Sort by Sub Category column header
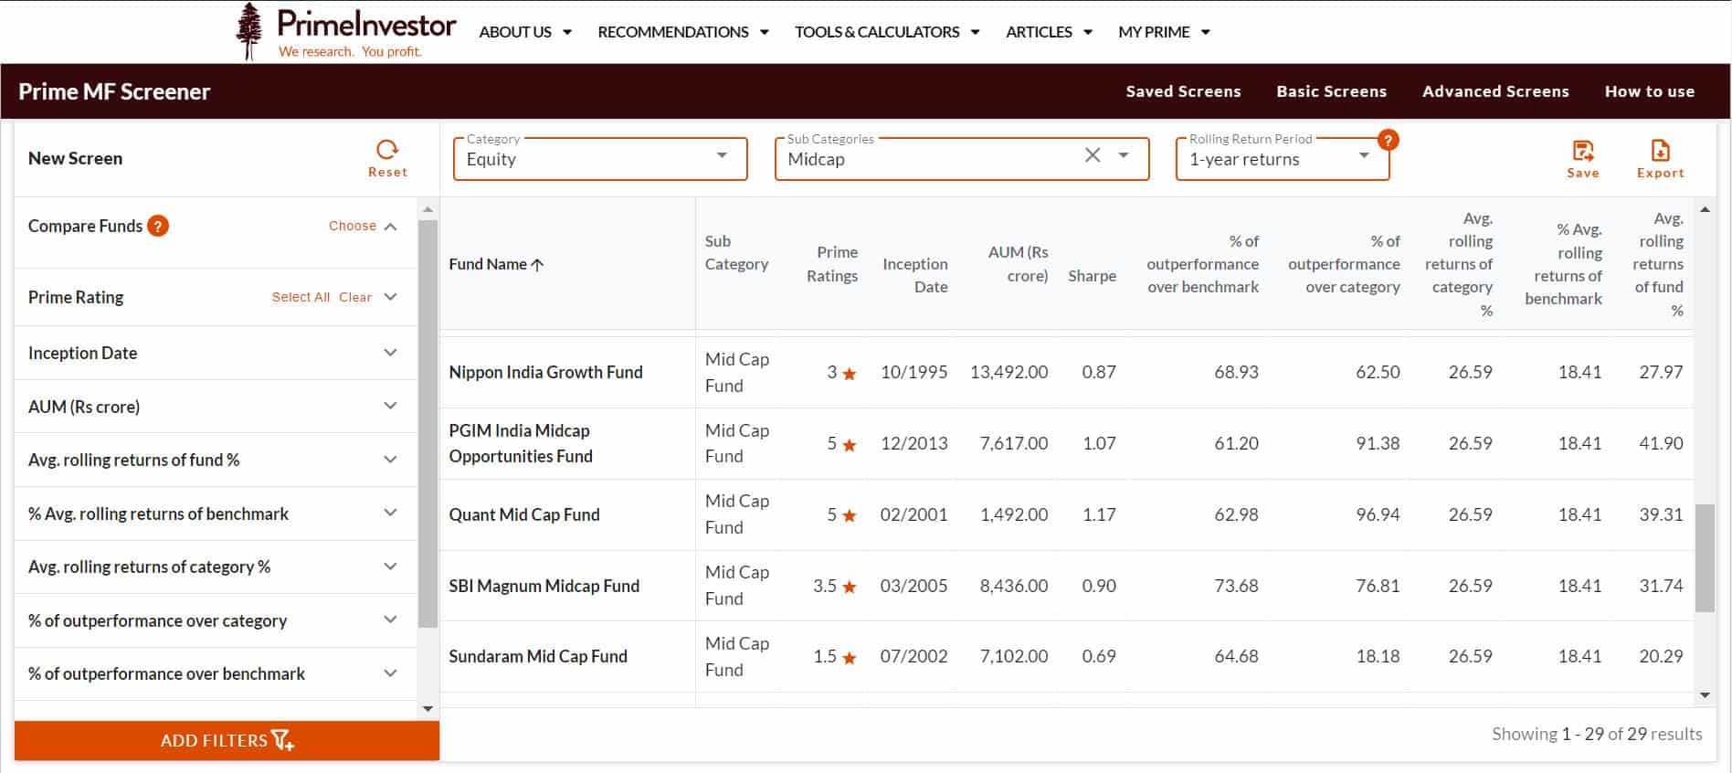Viewport: 1732px width, 773px height. [736, 253]
